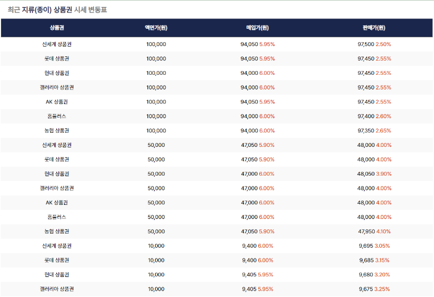This screenshot has width=434, height=297.
Task: Click 신세계 50,000 selling price 48,000
Action: pos(366,145)
